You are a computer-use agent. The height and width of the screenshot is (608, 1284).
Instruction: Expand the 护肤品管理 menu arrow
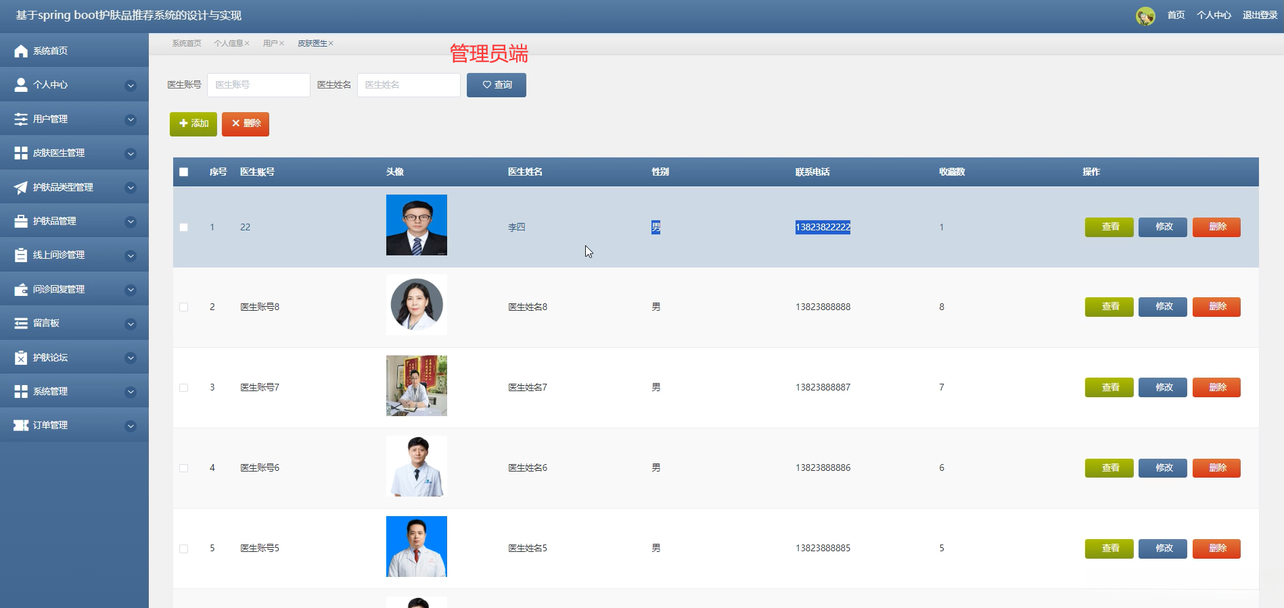coord(131,222)
